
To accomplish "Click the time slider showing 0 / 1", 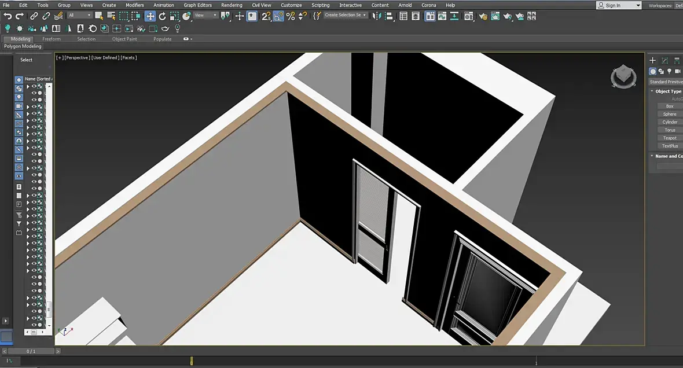I will tap(31, 351).
